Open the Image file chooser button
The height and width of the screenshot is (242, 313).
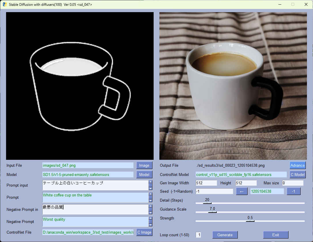coord(144,166)
